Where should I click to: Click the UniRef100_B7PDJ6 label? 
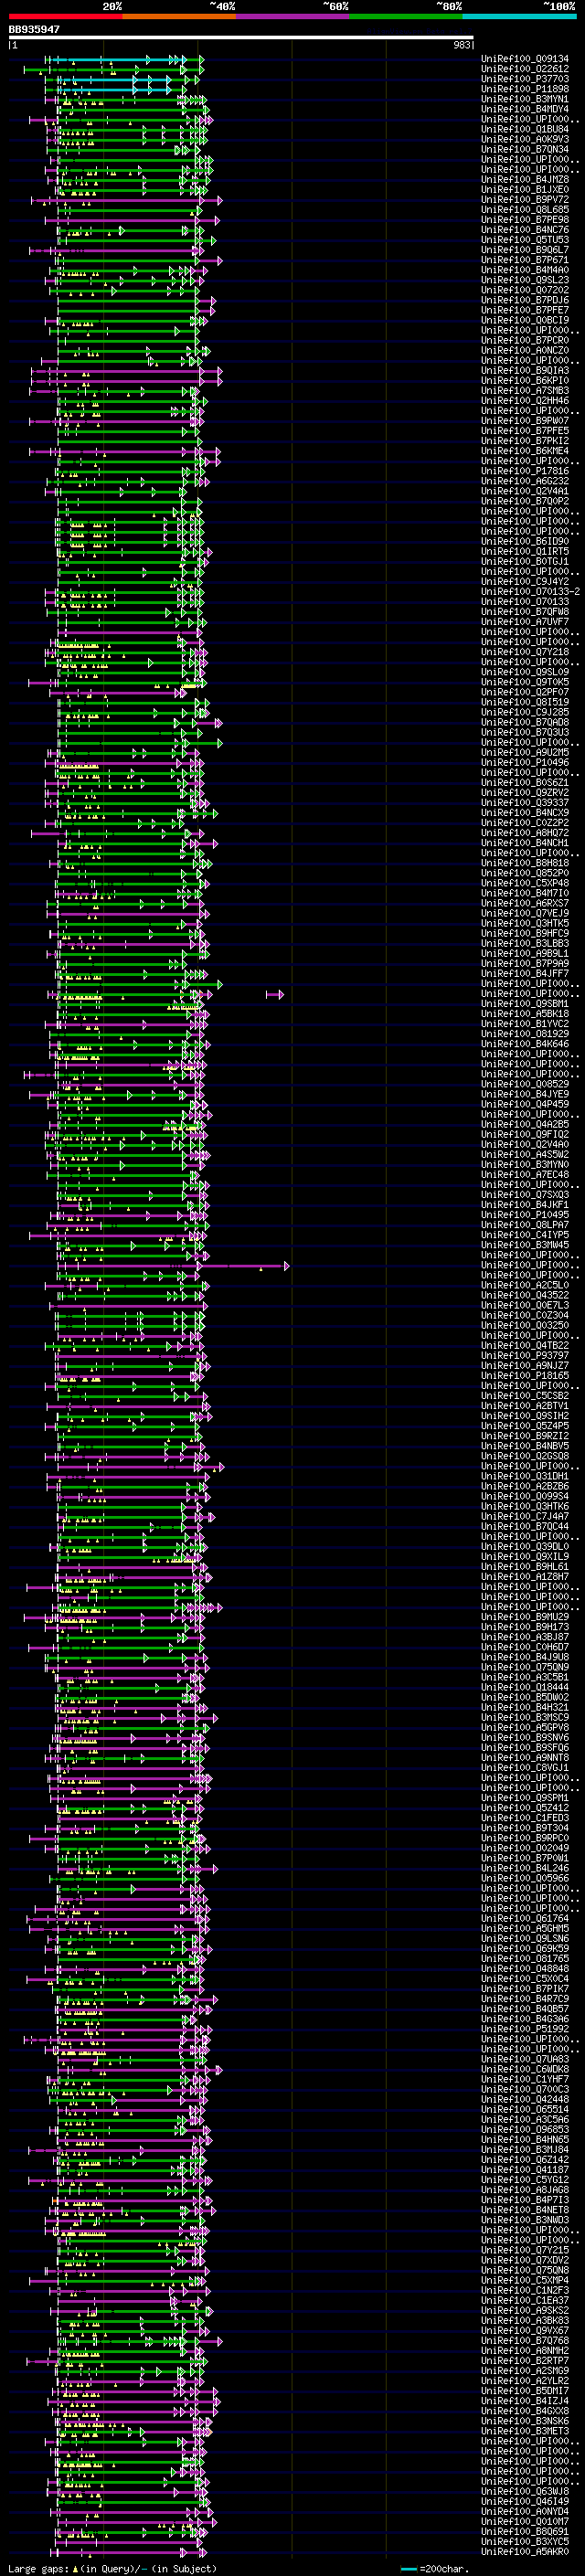tap(525, 300)
